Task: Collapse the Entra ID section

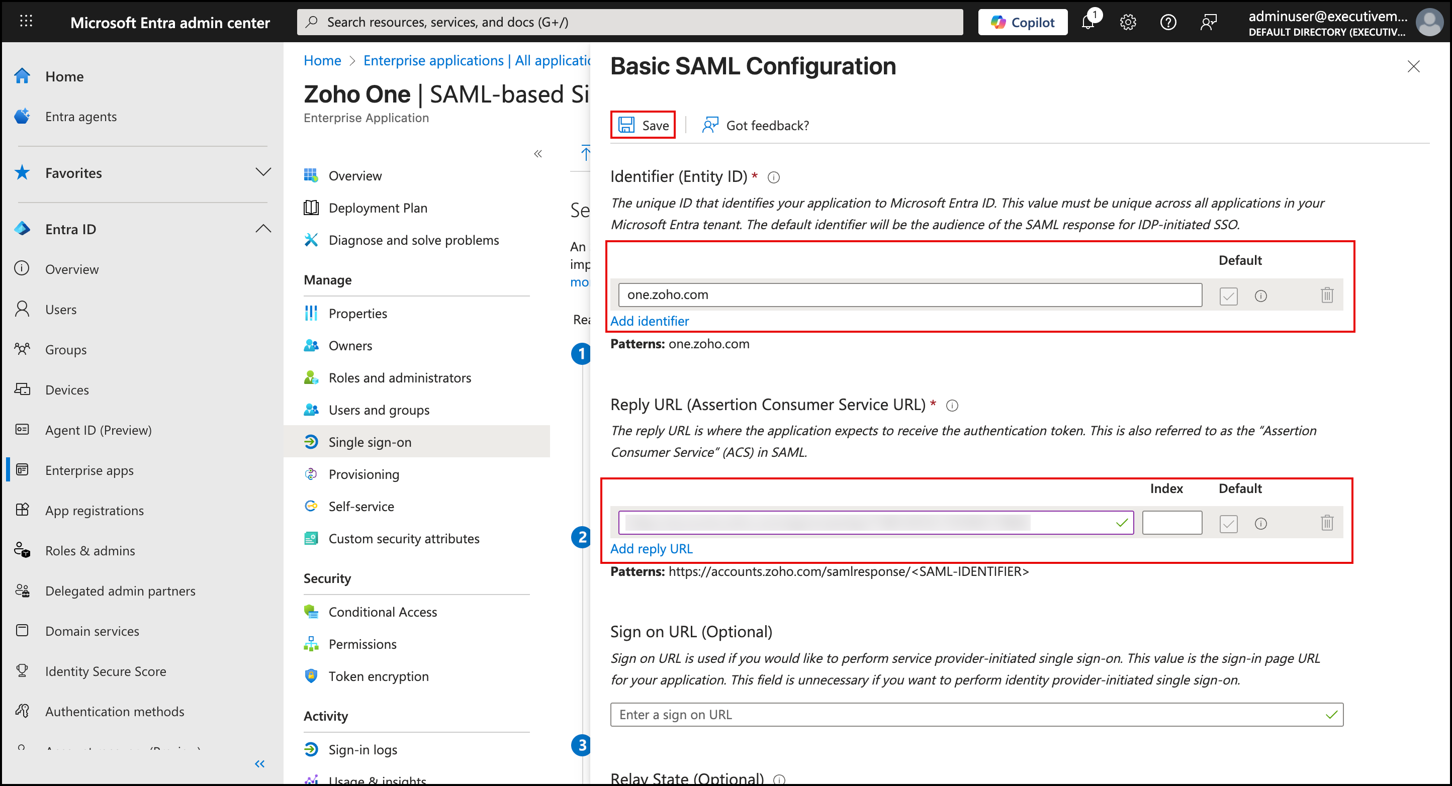Action: (262, 229)
